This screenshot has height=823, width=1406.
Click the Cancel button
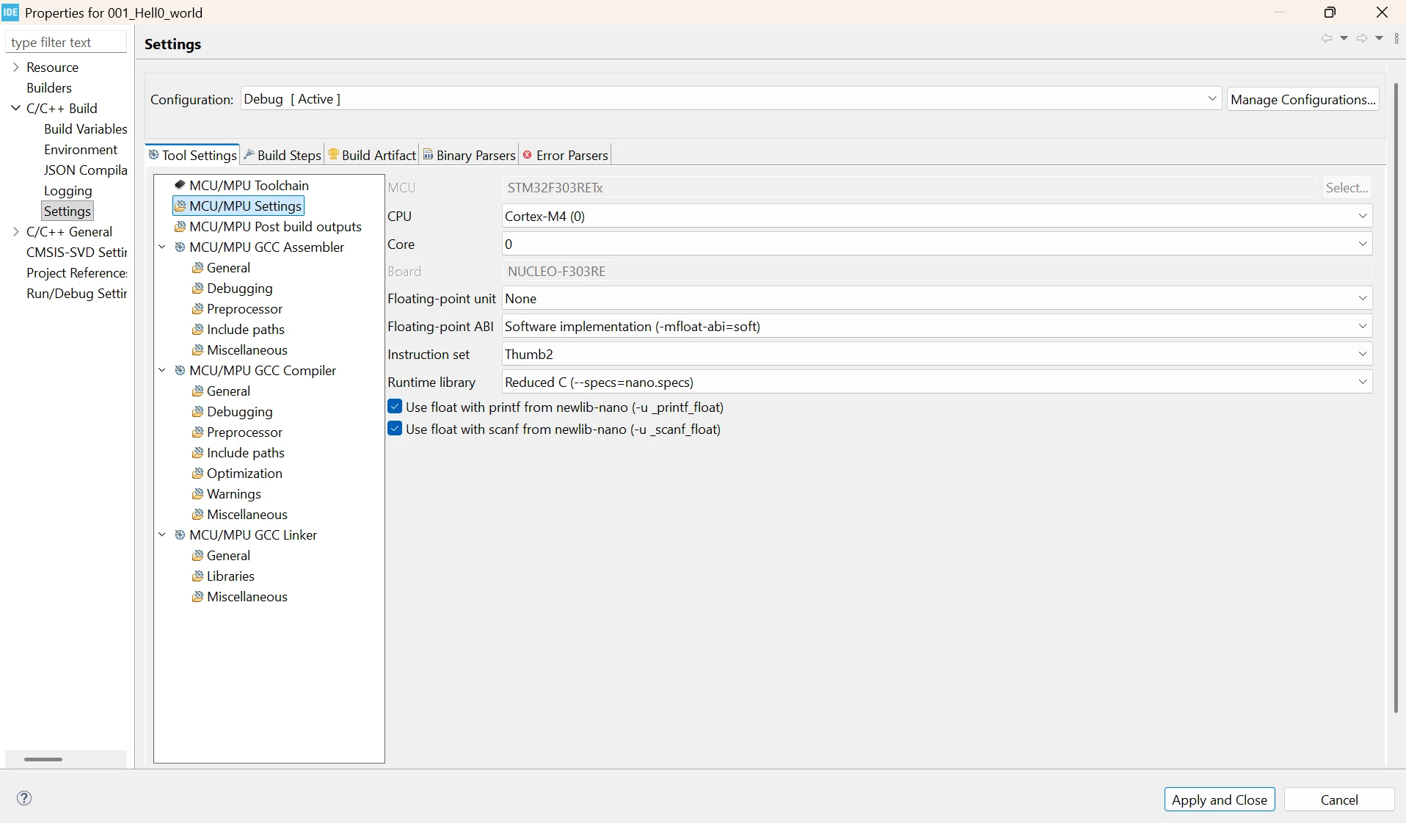pos(1339,800)
